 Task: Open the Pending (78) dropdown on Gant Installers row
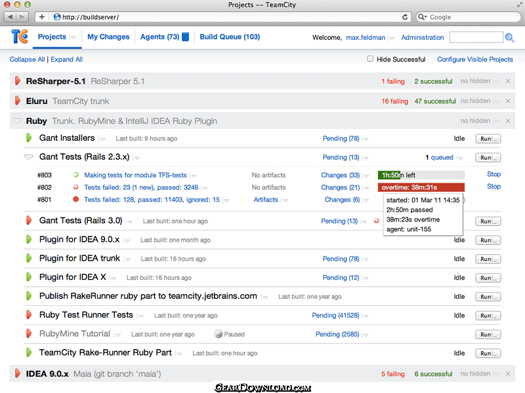pos(366,139)
